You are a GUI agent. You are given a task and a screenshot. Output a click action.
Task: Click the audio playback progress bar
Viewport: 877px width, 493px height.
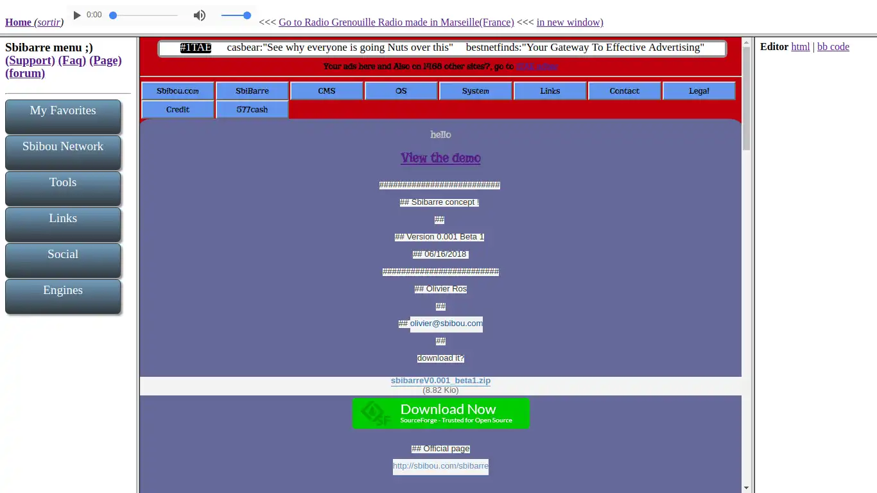click(x=144, y=15)
